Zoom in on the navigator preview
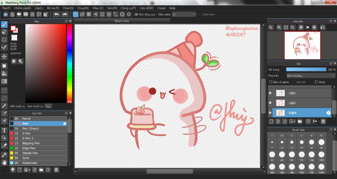The width and height of the screenshot is (337, 179). 279,28
